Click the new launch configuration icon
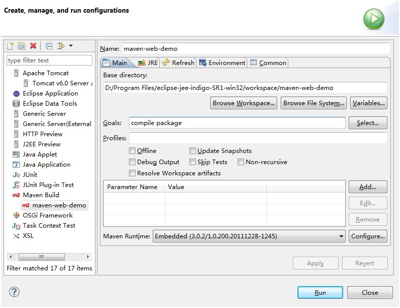 tap(10, 46)
